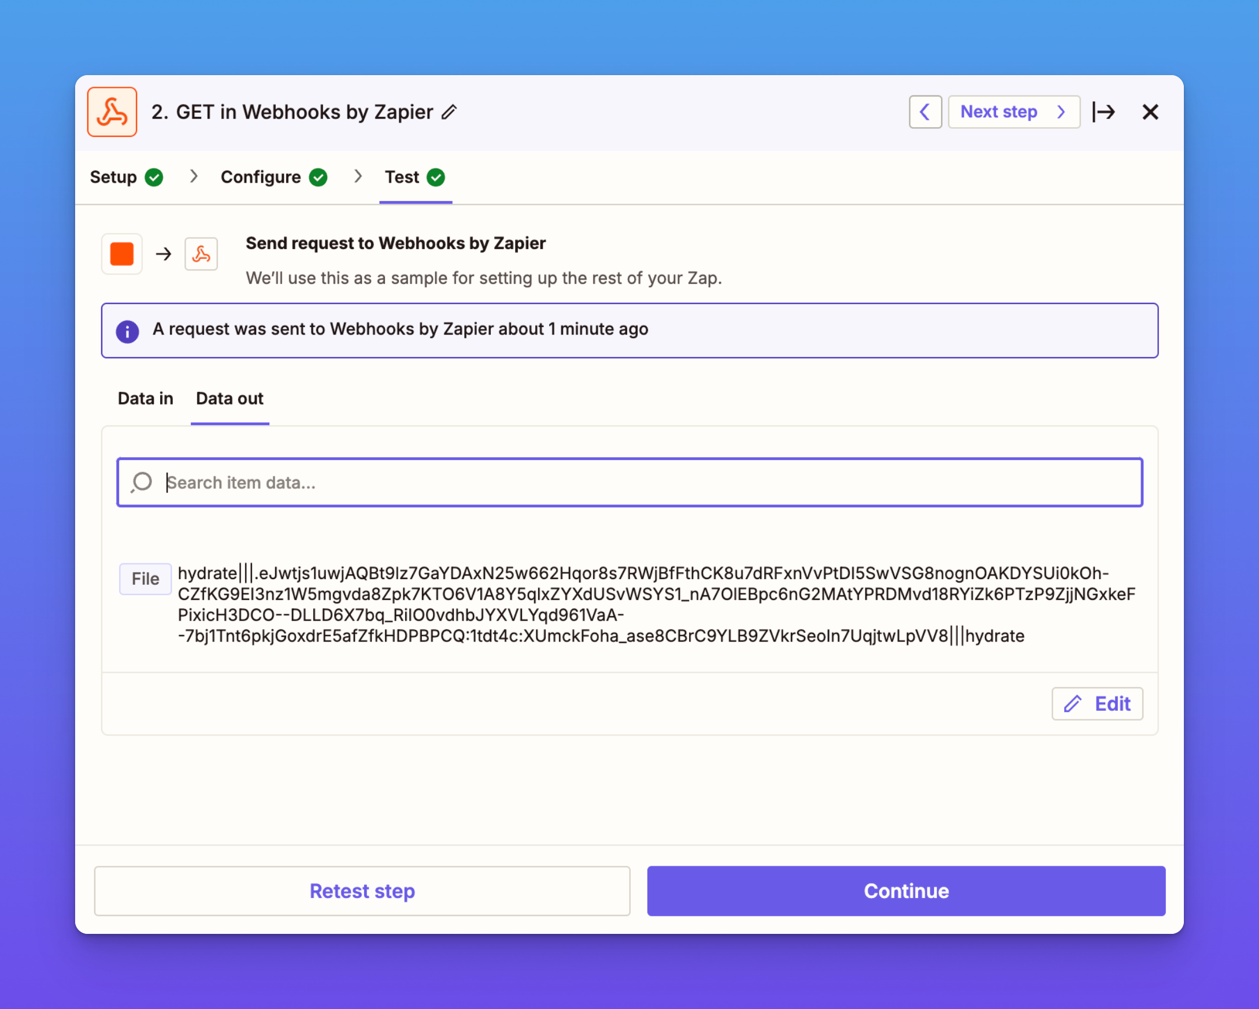Expand panel using the arrow-to-right icon
The height and width of the screenshot is (1009, 1259).
(1104, 112)
